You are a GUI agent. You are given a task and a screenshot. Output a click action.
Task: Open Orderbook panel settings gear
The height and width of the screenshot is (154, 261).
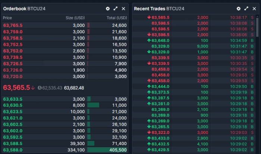[108, 9]
